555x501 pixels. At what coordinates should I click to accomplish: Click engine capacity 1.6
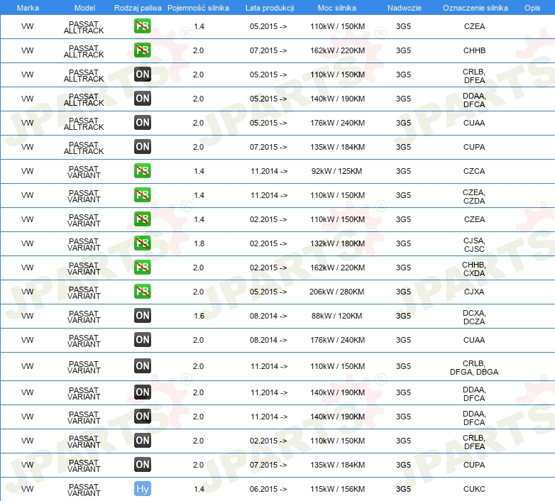click(x=199, y=316)
